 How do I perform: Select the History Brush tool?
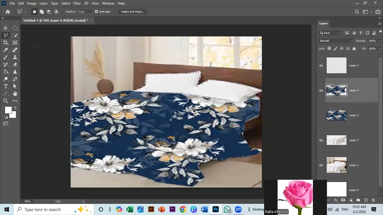6,64
